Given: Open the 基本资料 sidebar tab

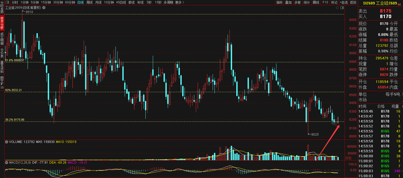Looking at the screenshot, I should click(2, 67).
